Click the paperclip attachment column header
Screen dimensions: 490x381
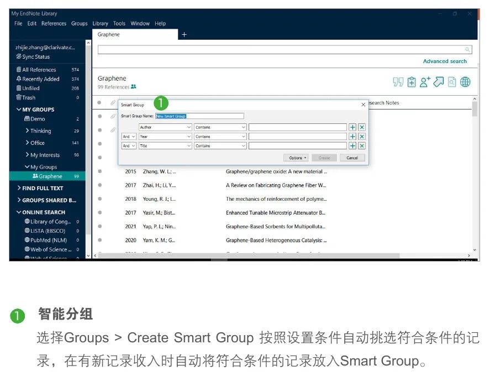coord(113,103)
